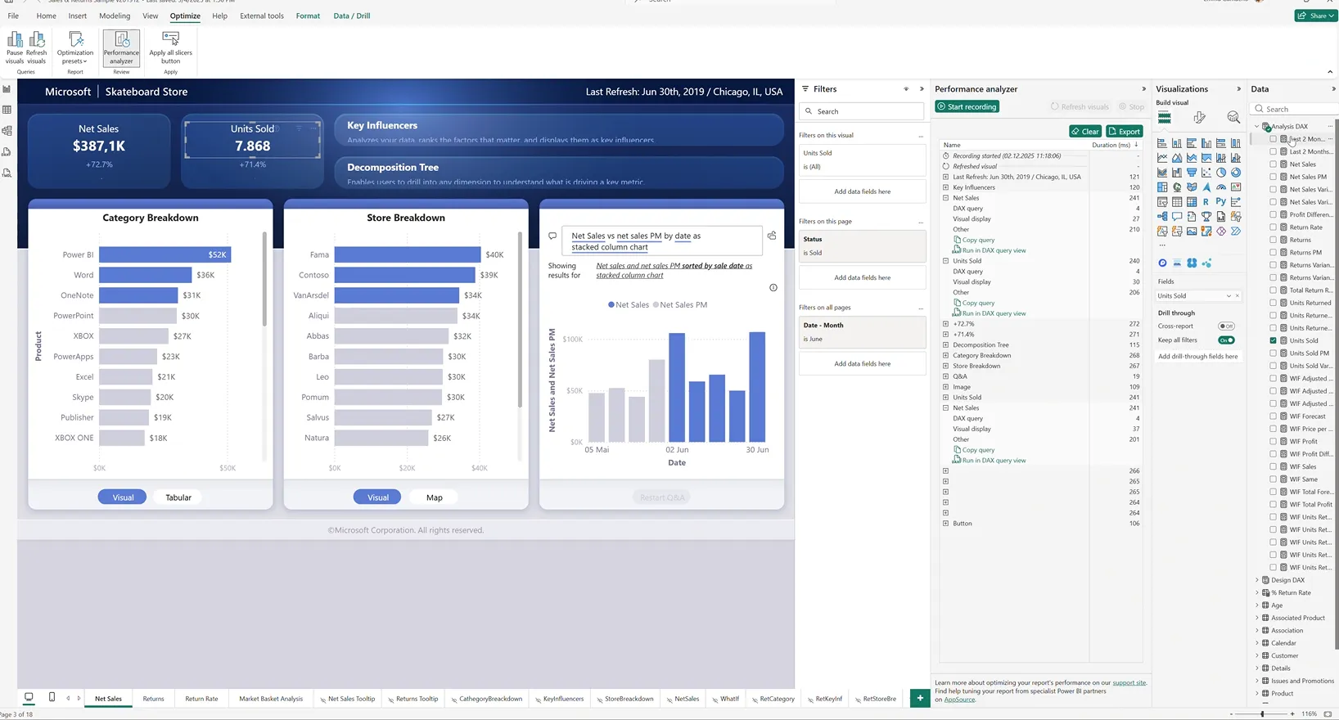Expand the Customer table

pos(1257,655)
